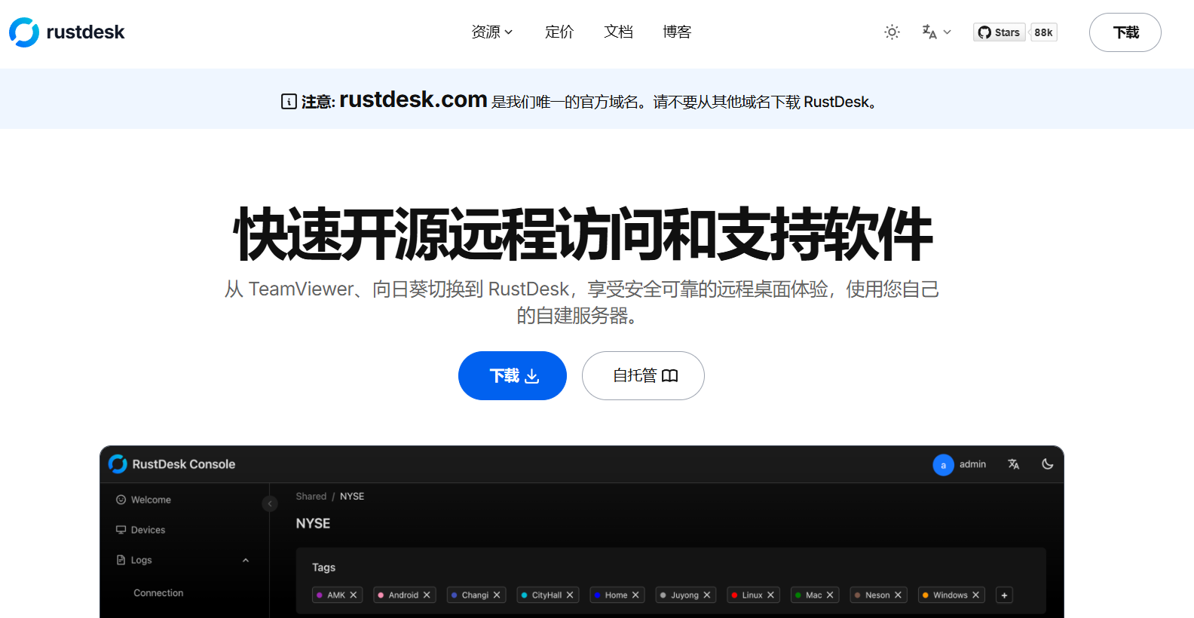Remove the Home tag
1194x618 pixels.
[635, 595]
